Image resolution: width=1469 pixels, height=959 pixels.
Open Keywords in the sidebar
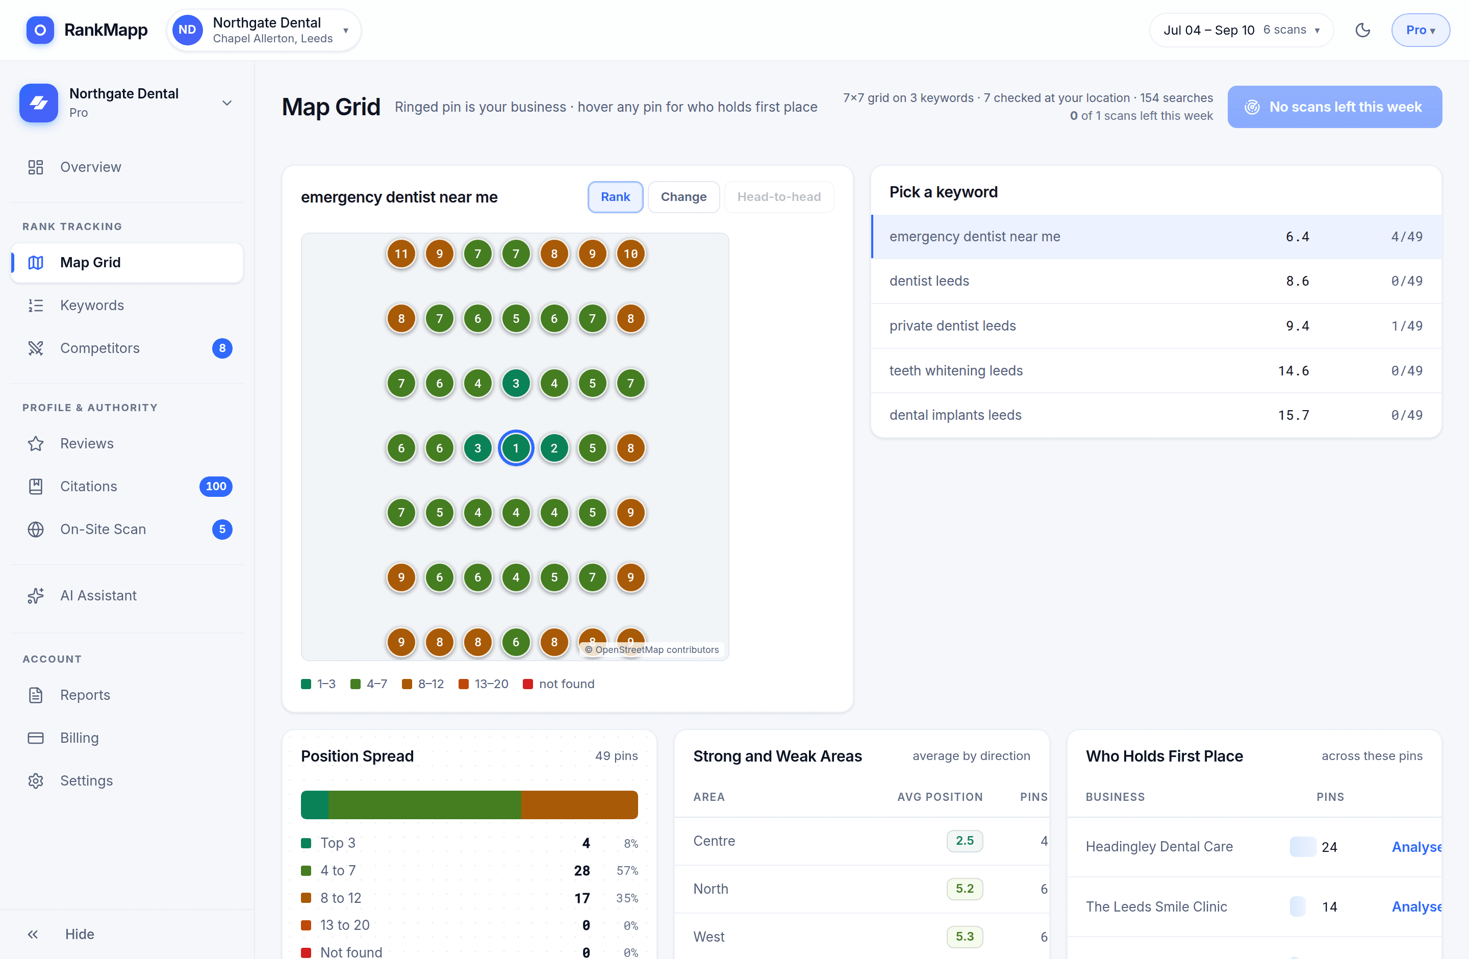click(127, 305)
